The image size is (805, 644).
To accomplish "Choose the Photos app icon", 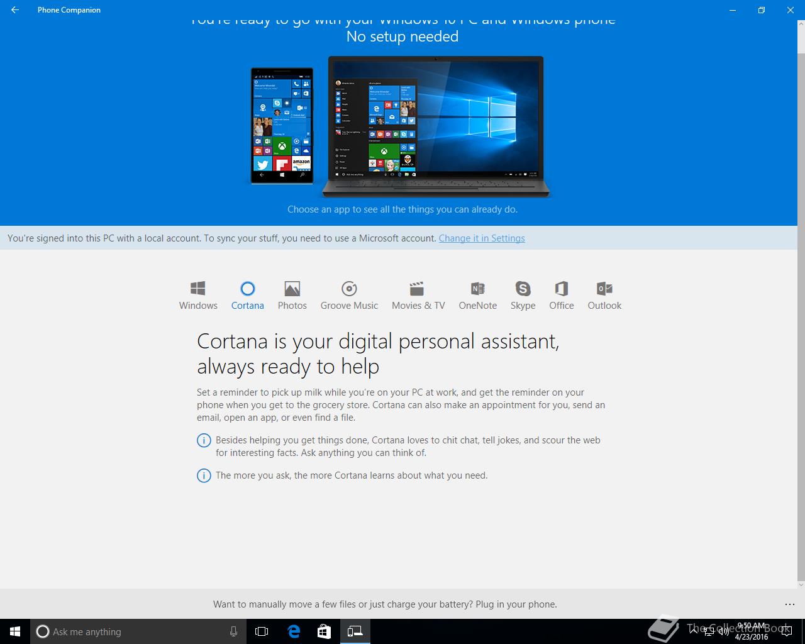I will 292,289.
